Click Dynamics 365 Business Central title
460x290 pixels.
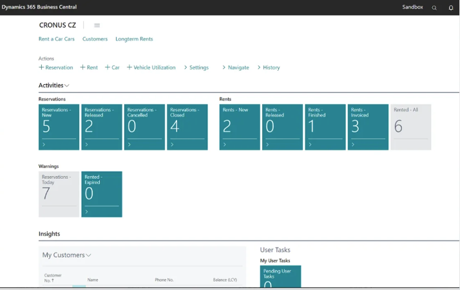coord(39,7)
